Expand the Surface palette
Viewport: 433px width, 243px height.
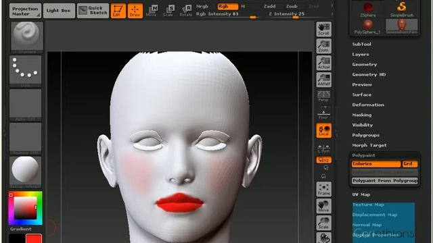click(x=362, y=94)
